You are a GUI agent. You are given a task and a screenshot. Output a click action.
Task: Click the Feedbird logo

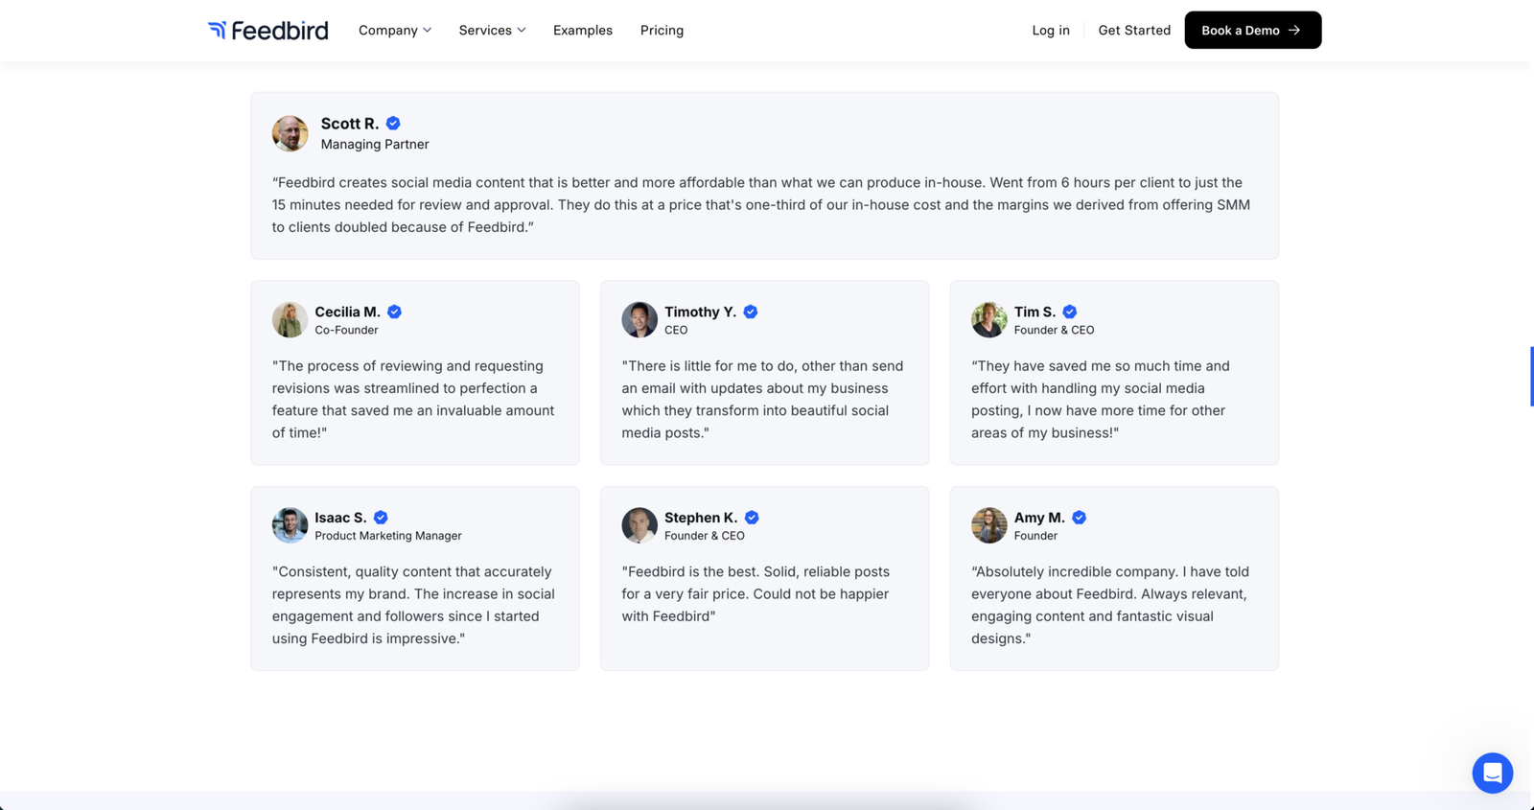(x=267, y=31)
